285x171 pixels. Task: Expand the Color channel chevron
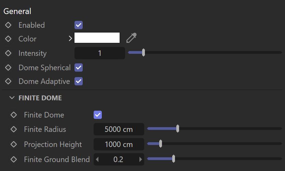pyautogui.click(x=70, y=38)
